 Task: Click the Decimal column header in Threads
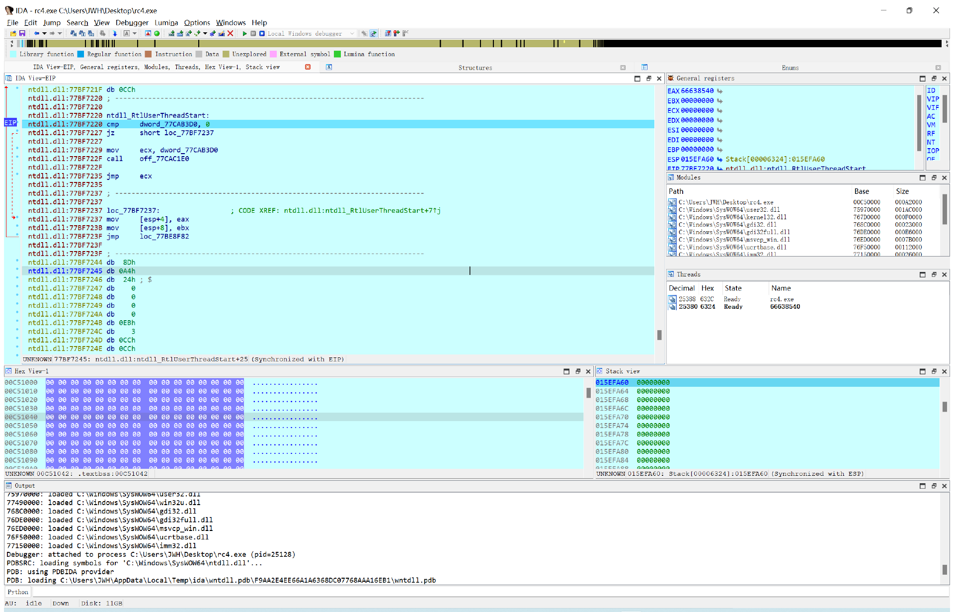pos(682,288)
